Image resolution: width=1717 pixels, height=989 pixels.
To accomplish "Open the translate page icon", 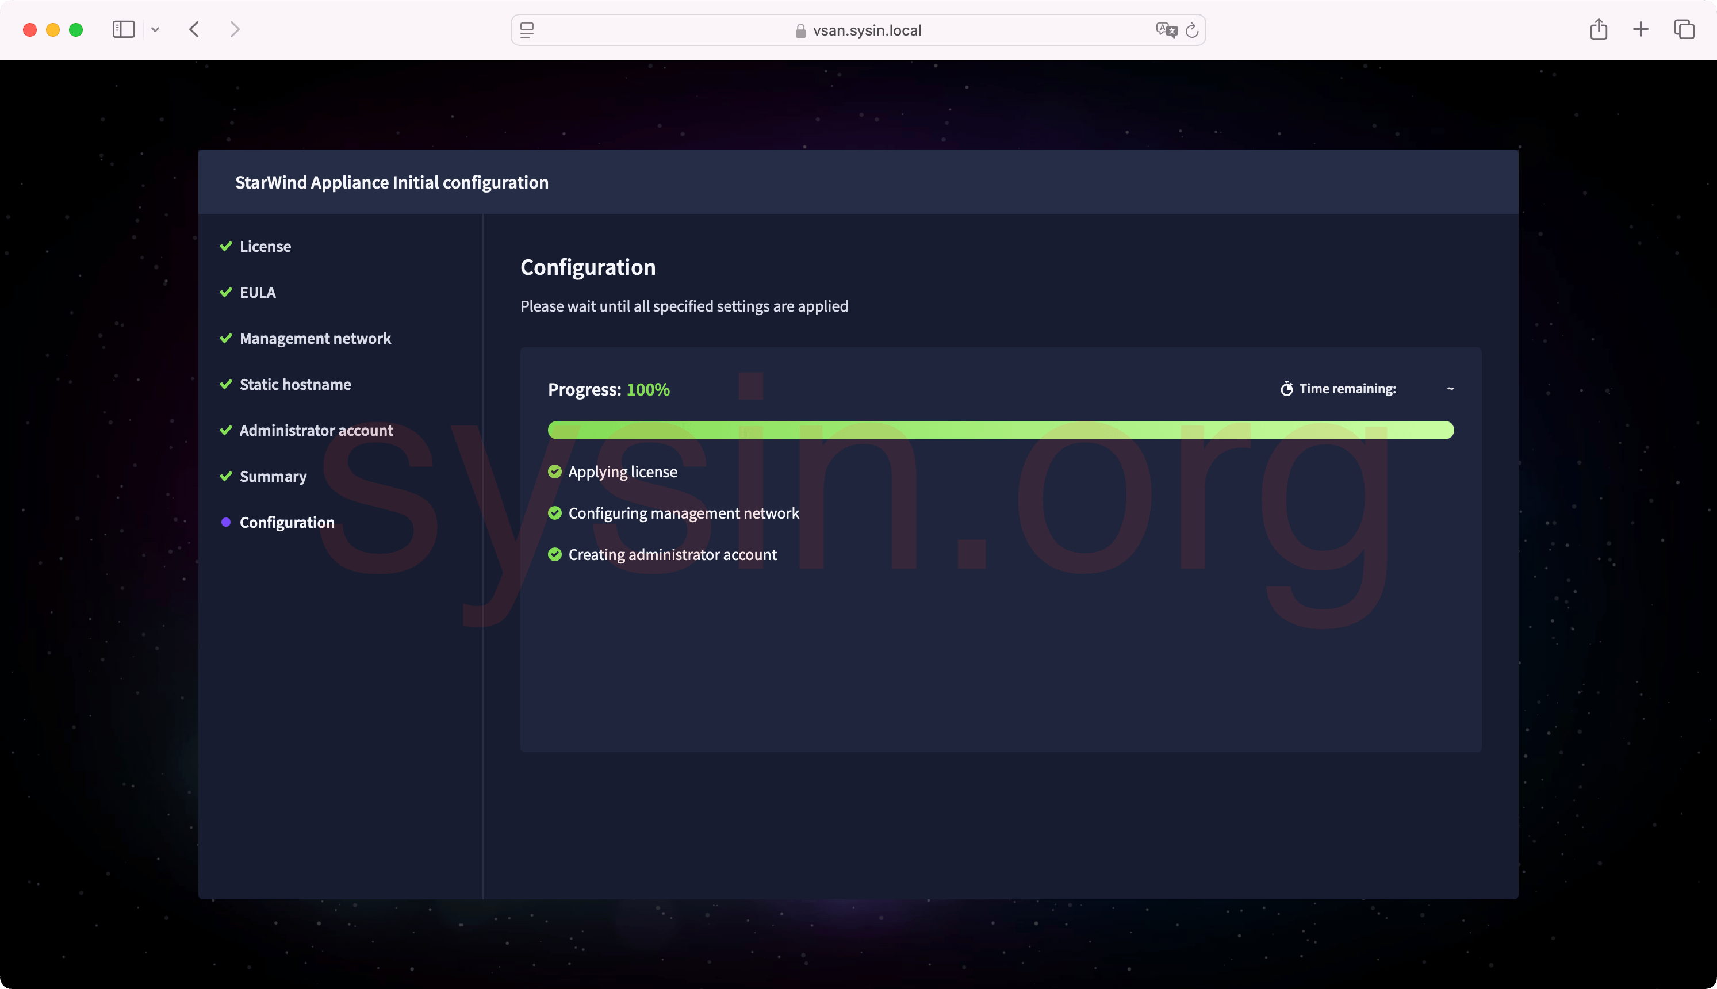I will click(1166, 30).
